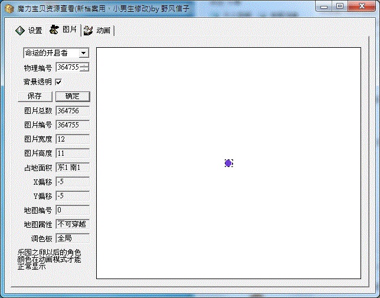Click the 图片总数 value field
Screen dimensions: 380x298
(72, 110)
